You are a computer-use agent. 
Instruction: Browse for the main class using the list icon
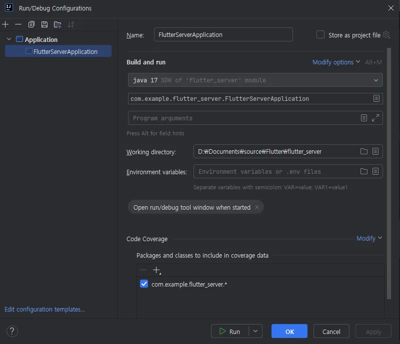376,98
